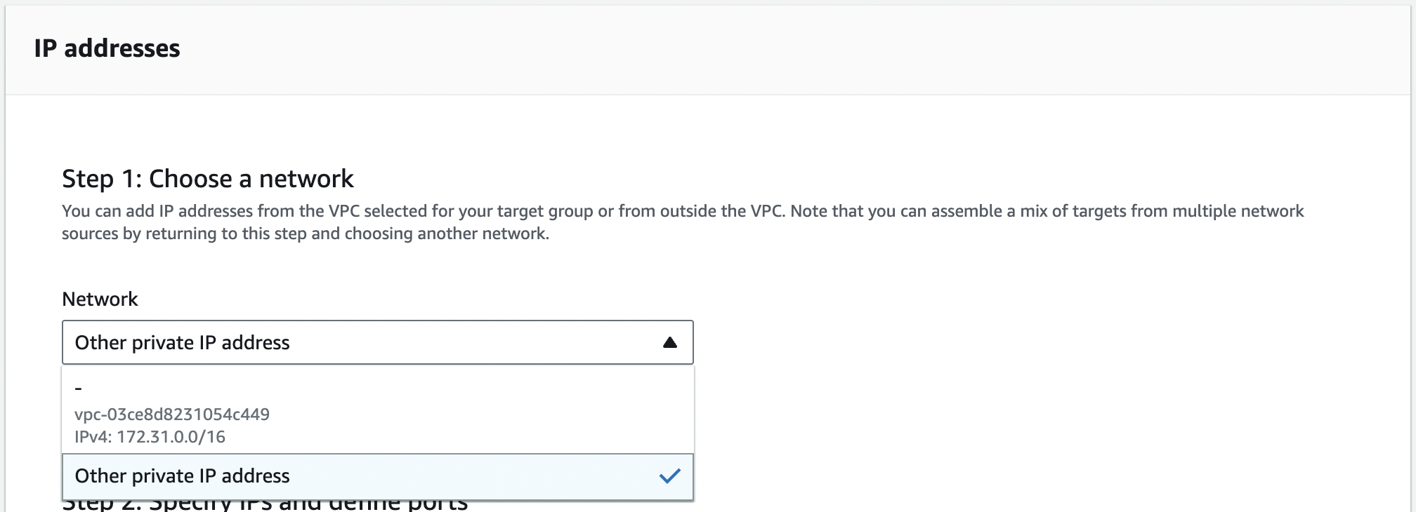1416x512 pixels.
Task: Click the words "target group" in the description
Action: click(x=545, y=211)
